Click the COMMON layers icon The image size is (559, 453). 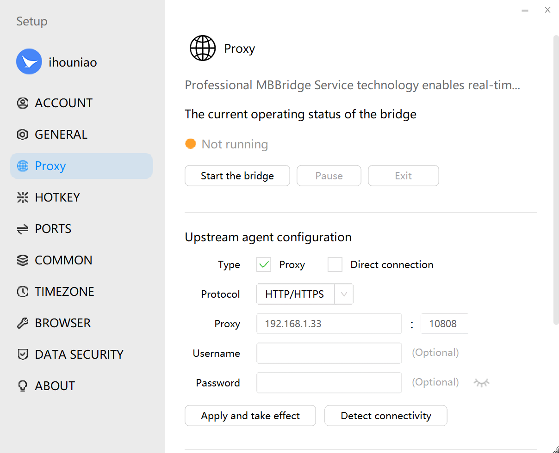pos(22,260)
